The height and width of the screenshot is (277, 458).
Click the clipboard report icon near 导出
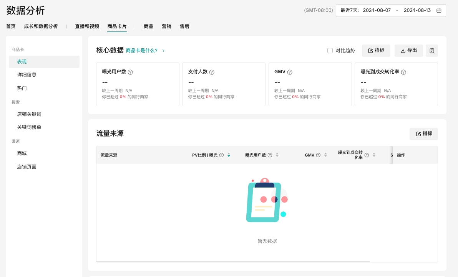431,50
